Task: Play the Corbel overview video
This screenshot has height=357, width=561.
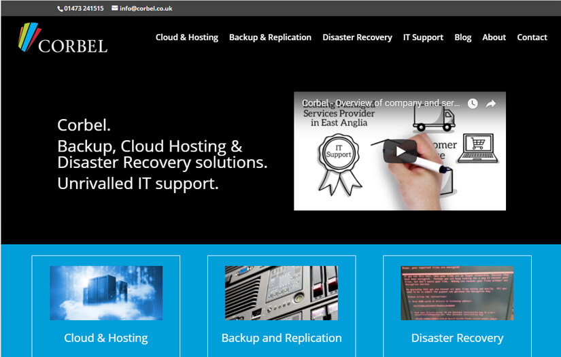Action: click(x=400, y=152)
